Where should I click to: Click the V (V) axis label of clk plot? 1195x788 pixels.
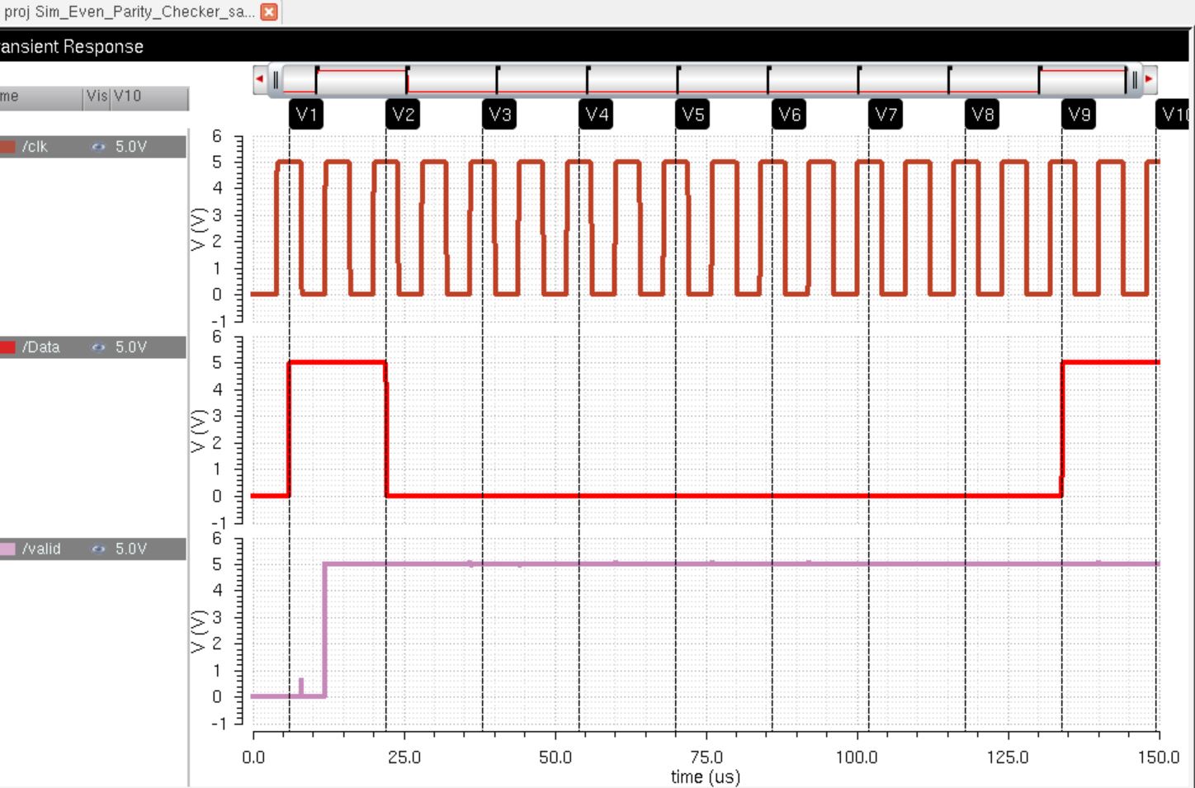pyautogui.click(x=198, y=229)
